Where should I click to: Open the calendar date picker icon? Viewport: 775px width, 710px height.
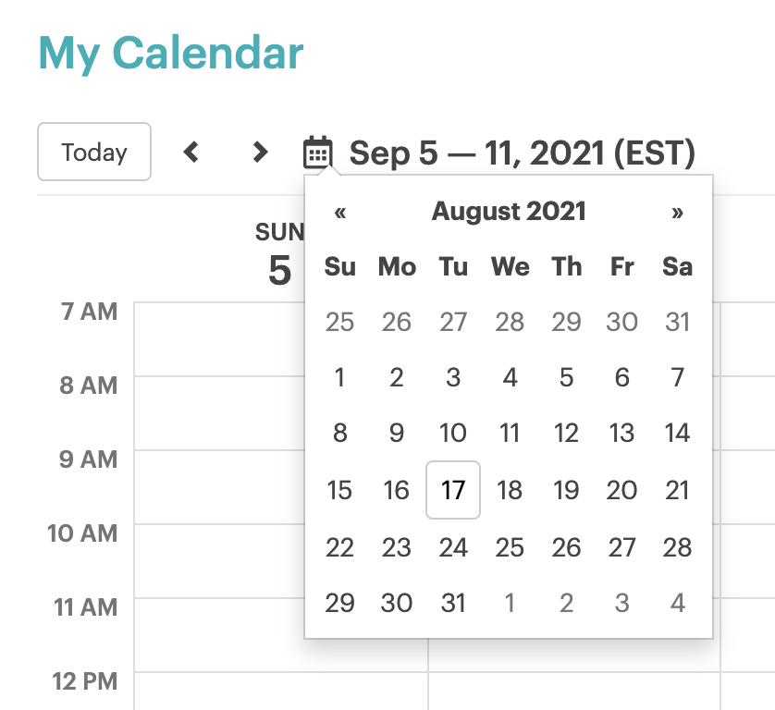[317, 153]
